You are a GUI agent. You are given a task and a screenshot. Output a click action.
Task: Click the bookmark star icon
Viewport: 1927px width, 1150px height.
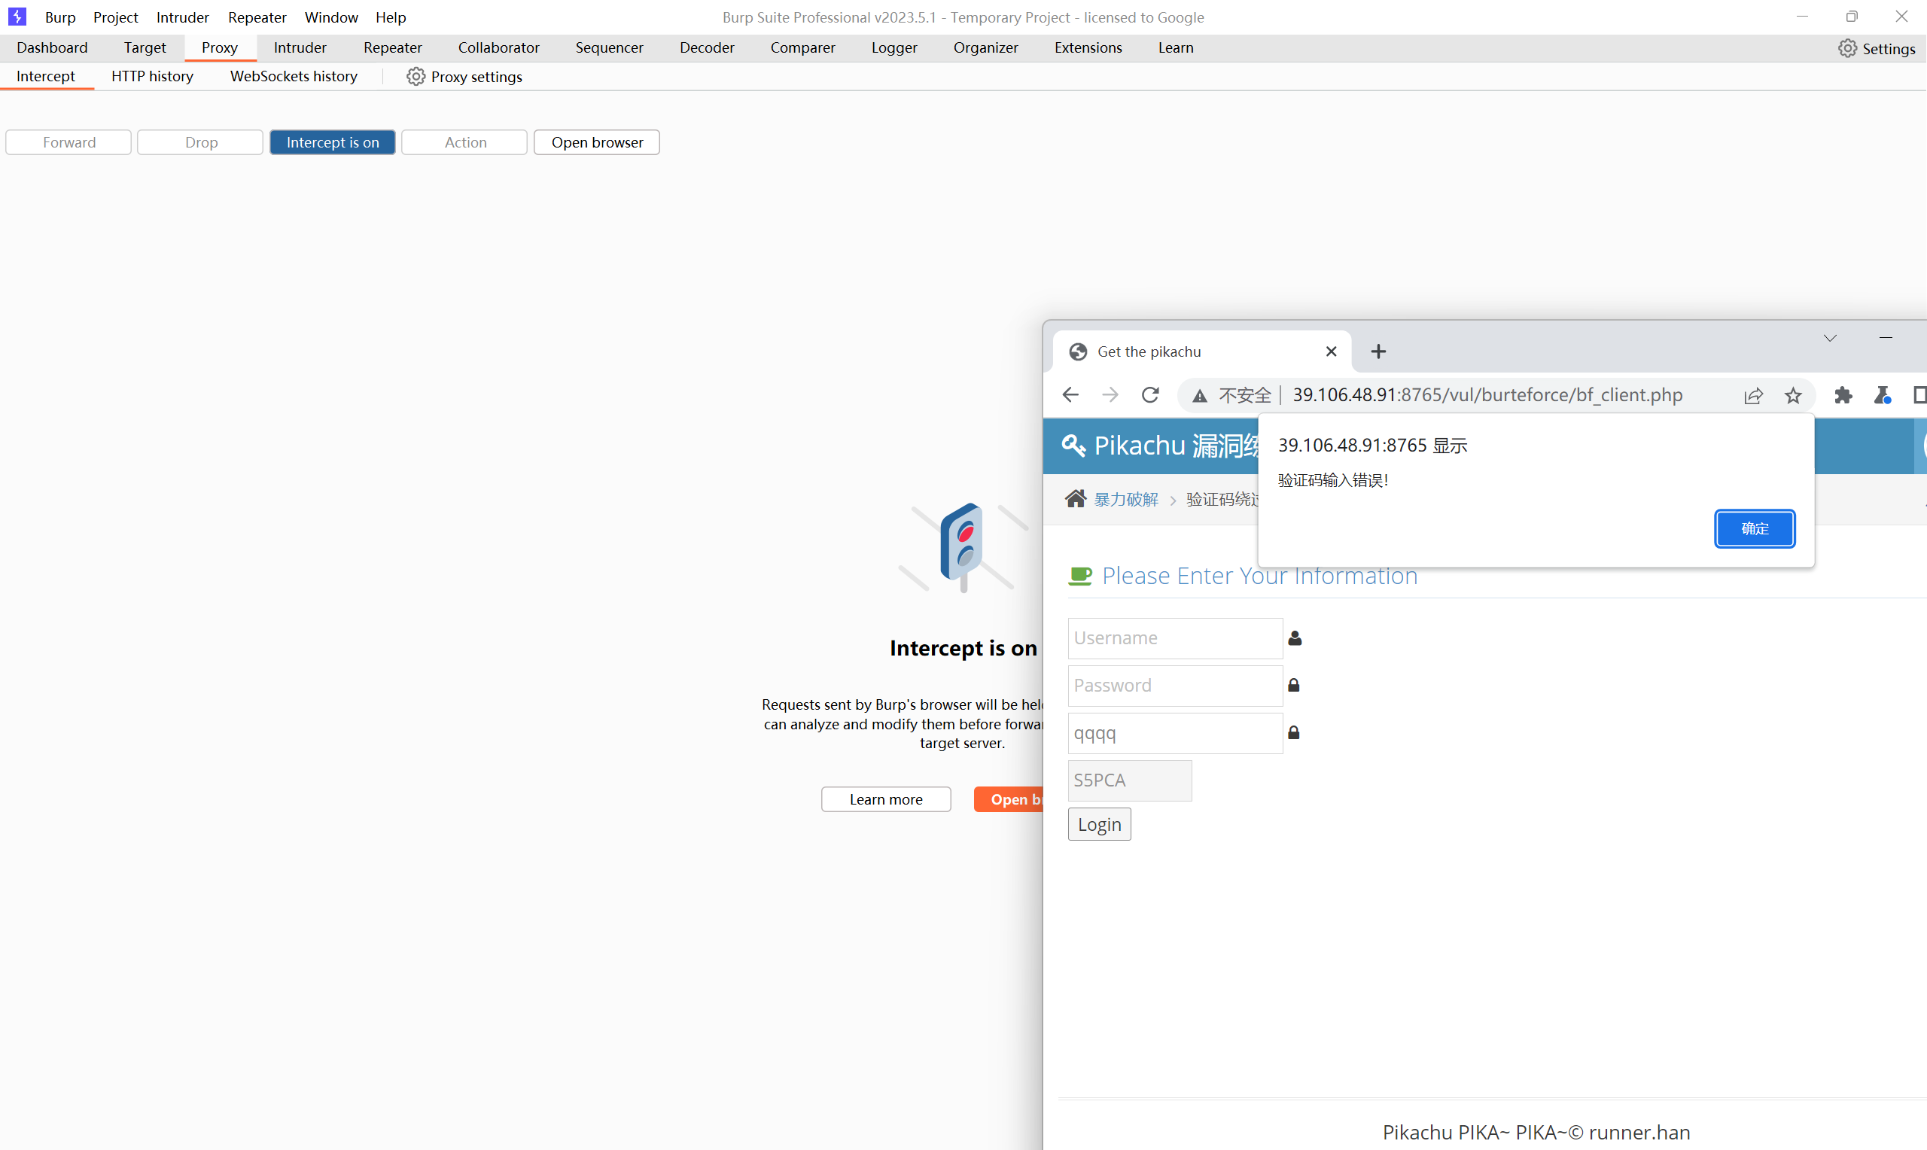pos(1793,396)
